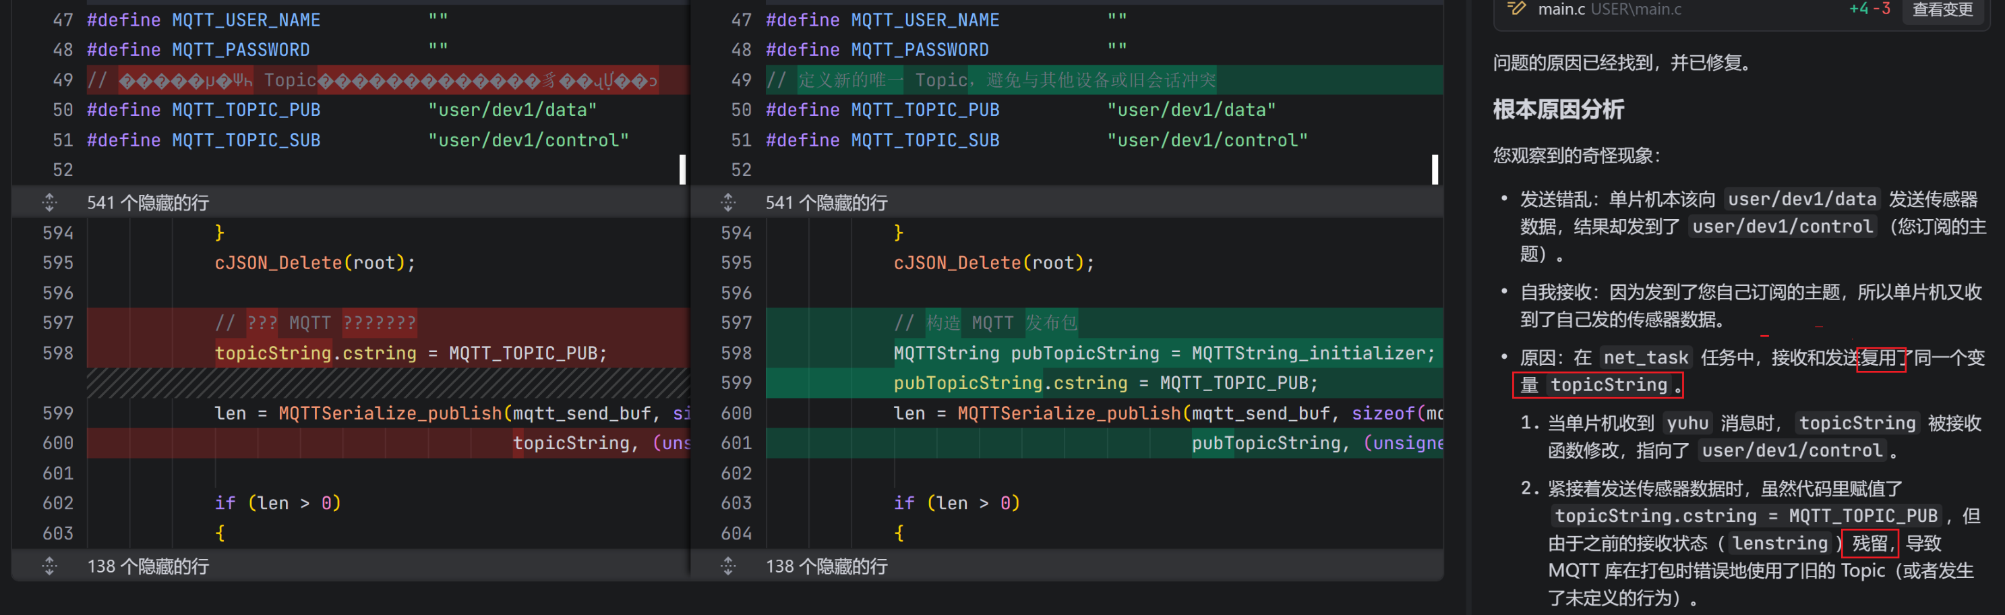Place cursor on added pubTopicString.cstring line

(x=1104, y=382)
